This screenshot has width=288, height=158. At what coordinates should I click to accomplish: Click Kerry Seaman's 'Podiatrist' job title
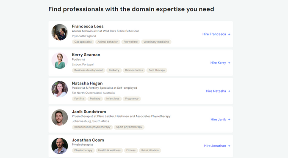point(78,60)
